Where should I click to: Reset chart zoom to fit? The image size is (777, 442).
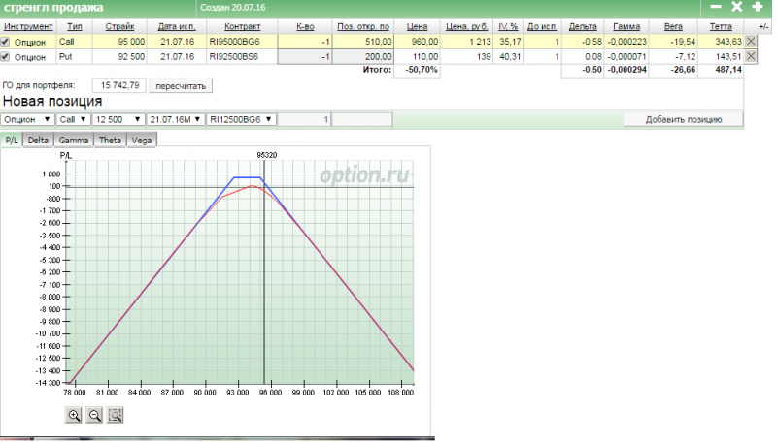point(116,415)
